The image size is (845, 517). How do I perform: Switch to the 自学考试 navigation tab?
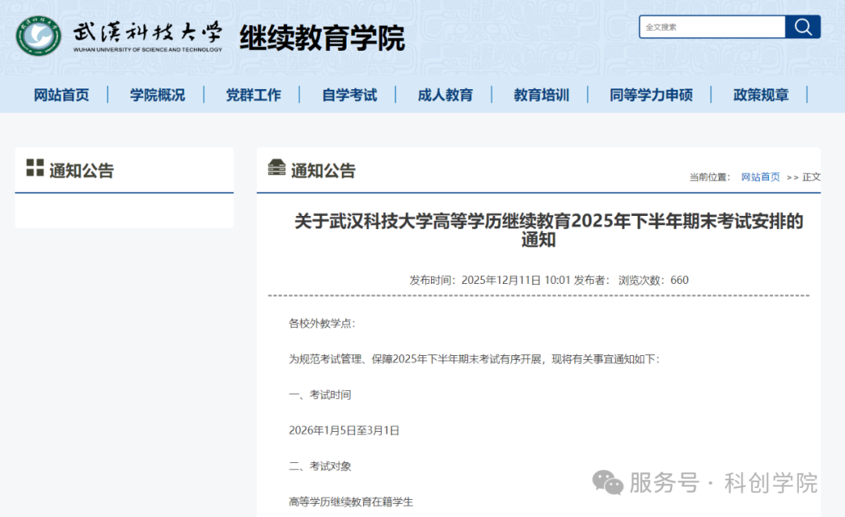[x=348, y=95]
